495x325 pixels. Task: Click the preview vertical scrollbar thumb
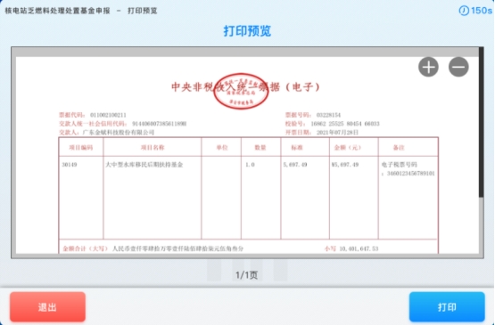481,122
